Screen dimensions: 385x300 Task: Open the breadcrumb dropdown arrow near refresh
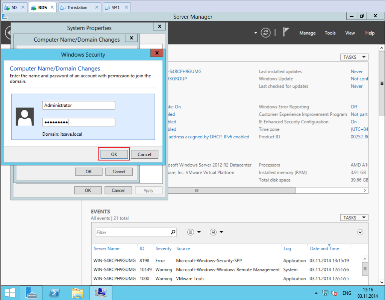point(256,33)
